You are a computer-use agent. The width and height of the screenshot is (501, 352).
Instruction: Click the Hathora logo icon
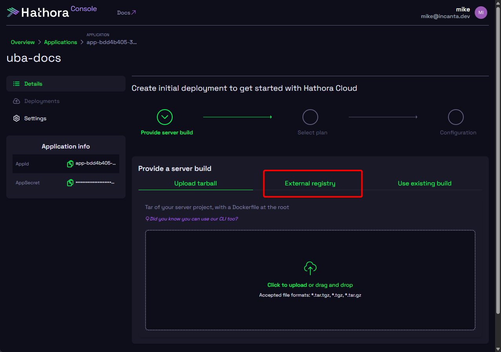click(x=13, y=12)
